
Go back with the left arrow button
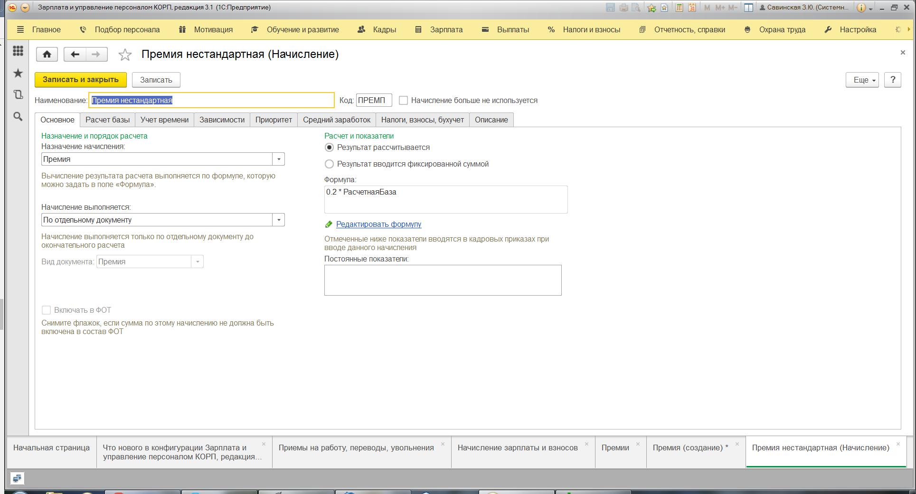[75, 54]
